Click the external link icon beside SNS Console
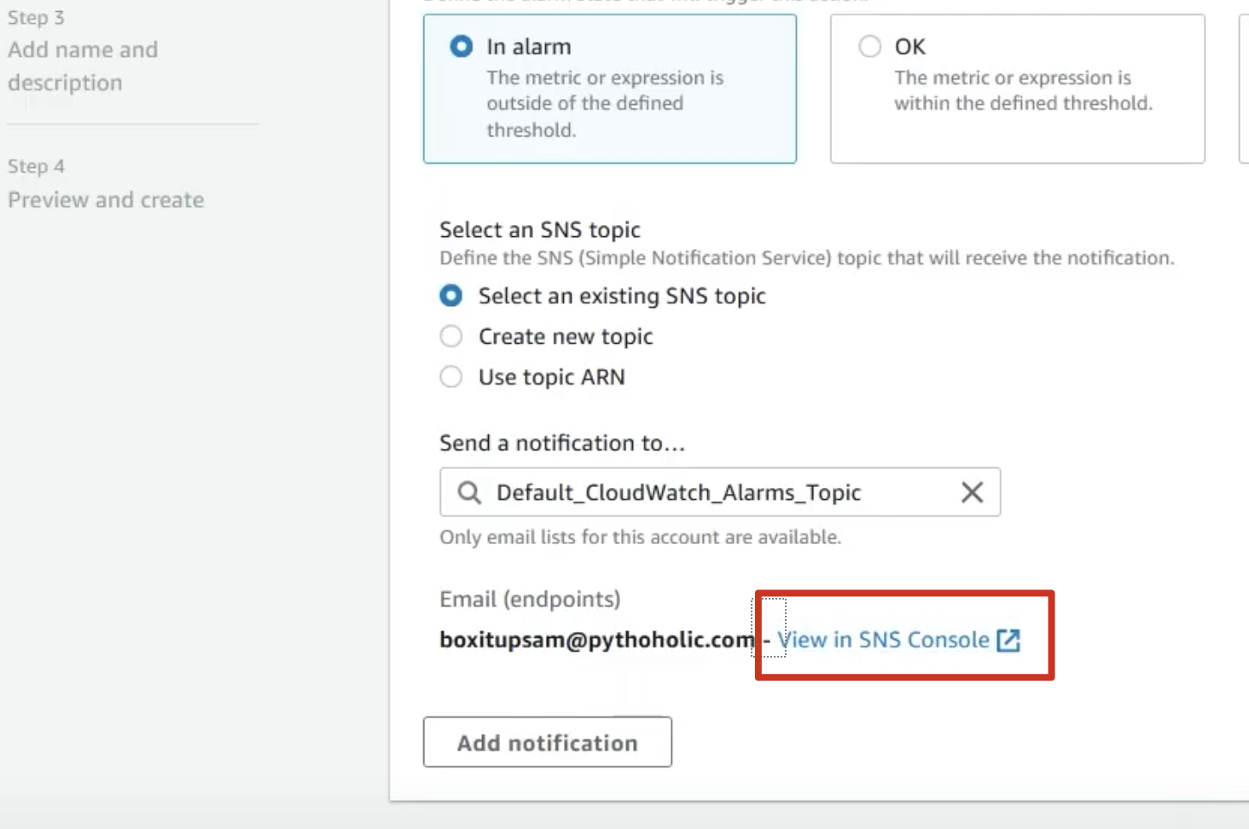Image resolution: width=1249 pixels, height=829 pixels. coord(1008,641)
